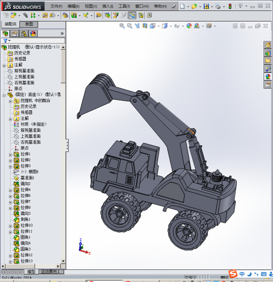Expand the 拉伸1 feature node
Viewport: 273px width, 282px height.
[10, 155]
